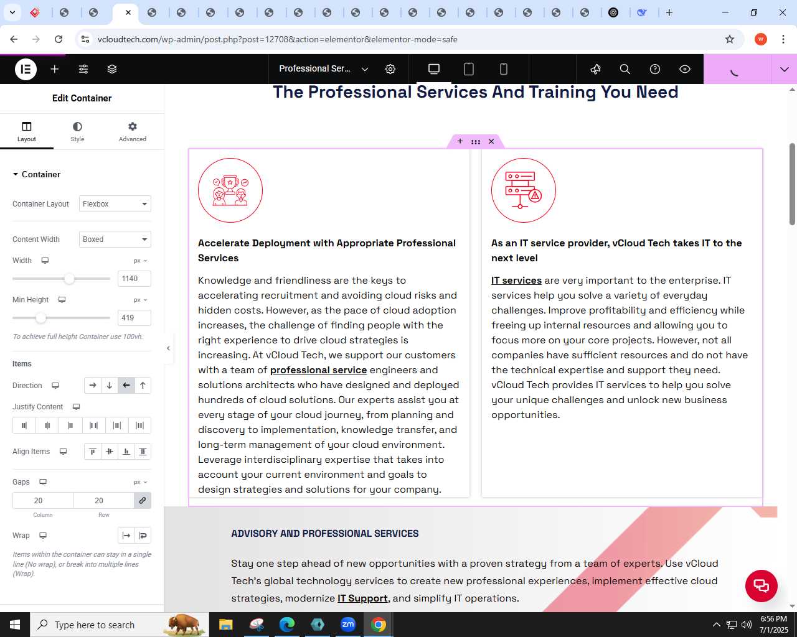Switch to the Layout tab
This screenshot has width=797, height=637.
click(27, 131)
